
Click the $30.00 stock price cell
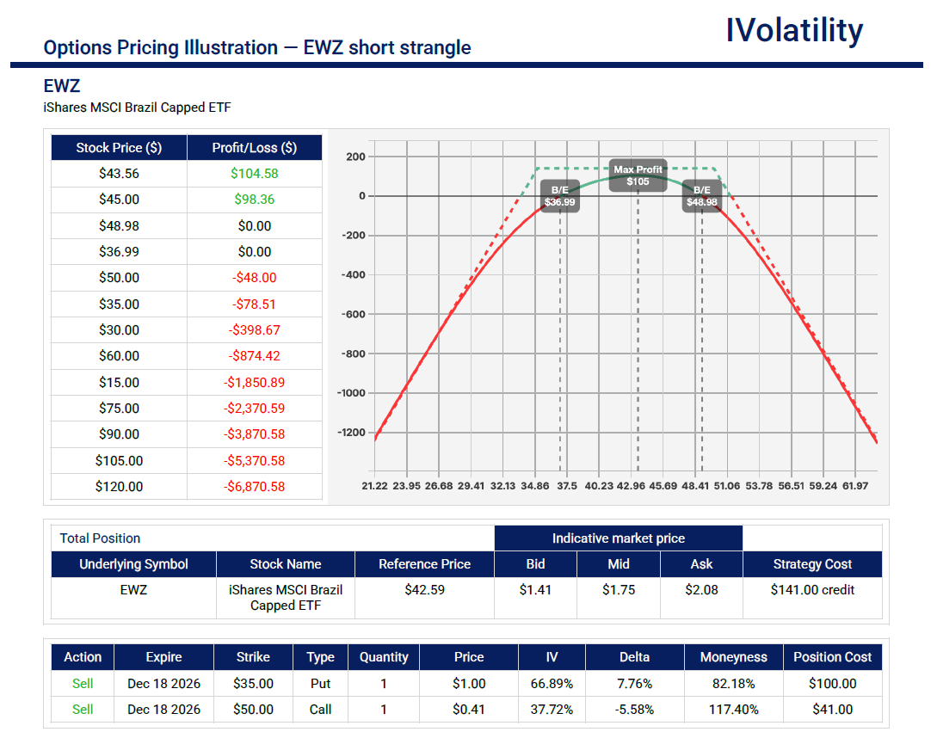click(119, 330)
